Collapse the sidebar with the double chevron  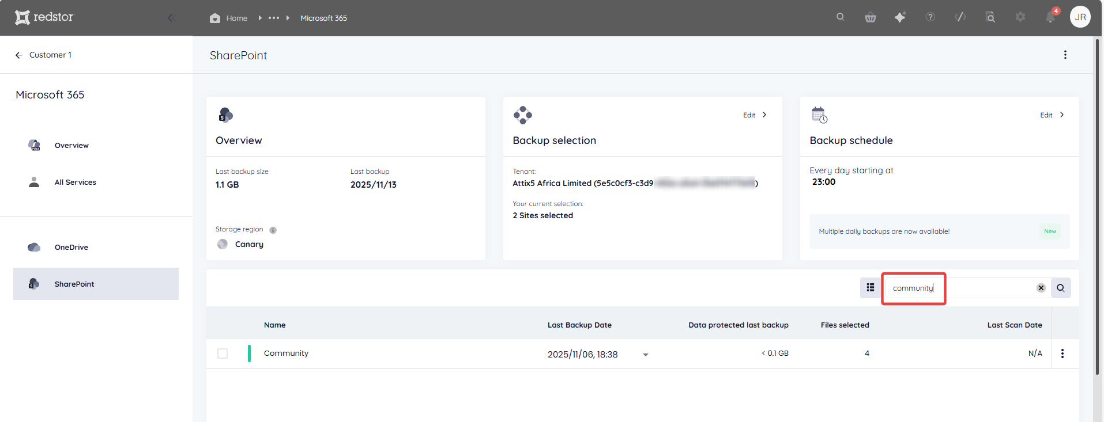tap(171, 18)
